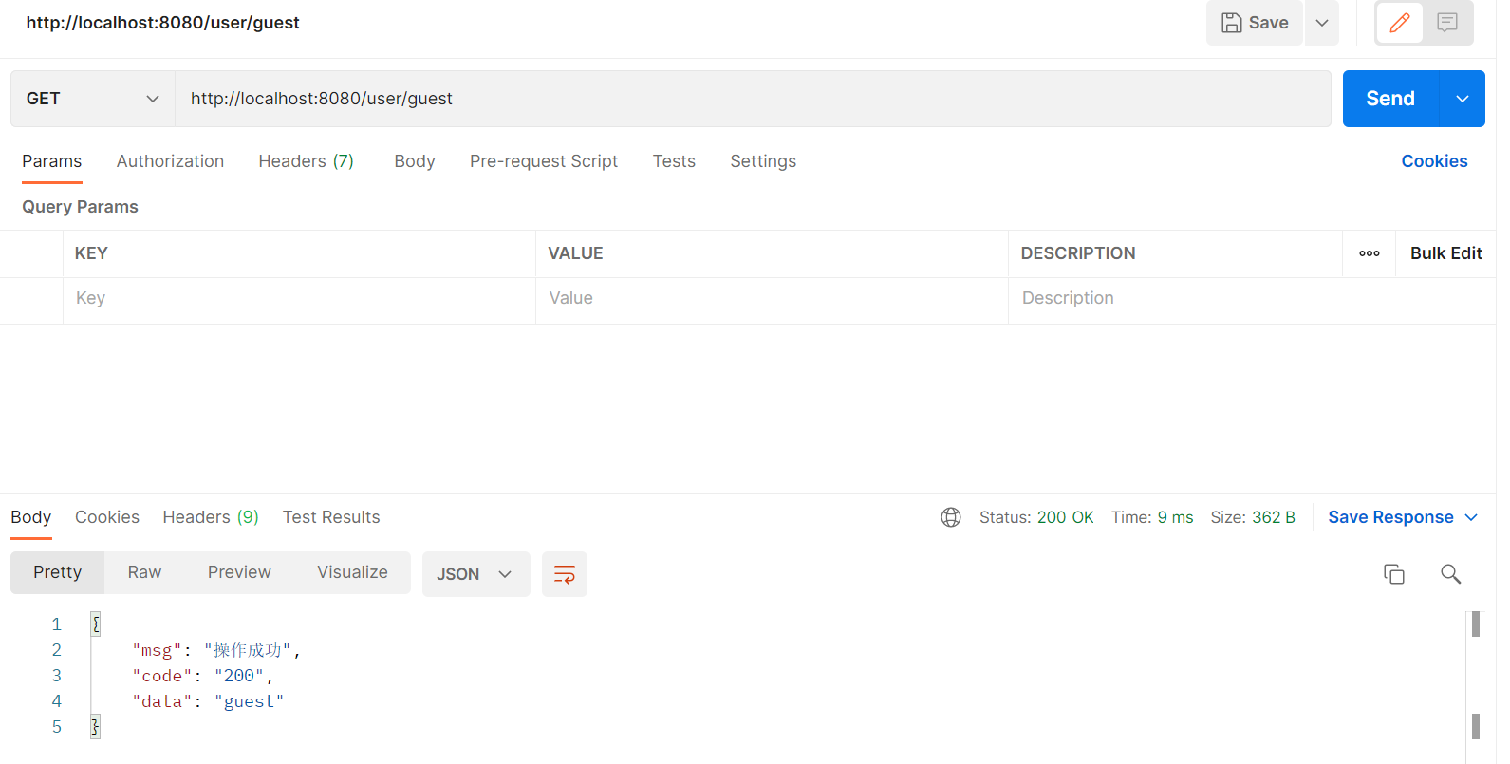Screen dimensions: 1510x764
Task: Click the Cookies link
Action: coord(1434,161)
